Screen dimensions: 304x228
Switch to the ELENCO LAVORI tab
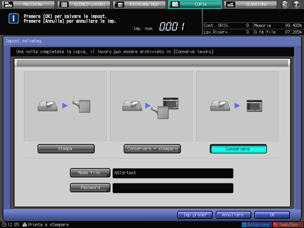pos(84,4)
